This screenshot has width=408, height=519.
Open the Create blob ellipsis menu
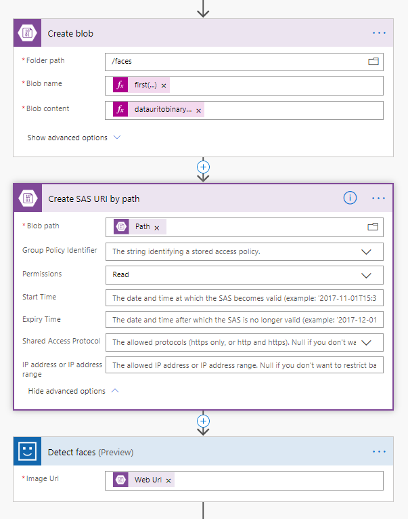[x=379, y=33]
